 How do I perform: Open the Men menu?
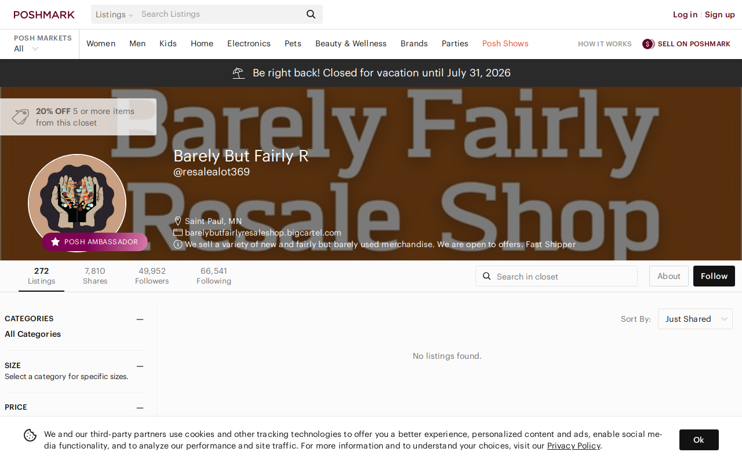click(137, 43)
